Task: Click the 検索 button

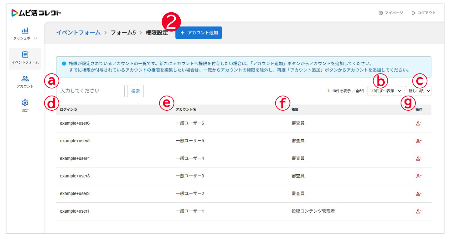Action: (x=135, y=91)
